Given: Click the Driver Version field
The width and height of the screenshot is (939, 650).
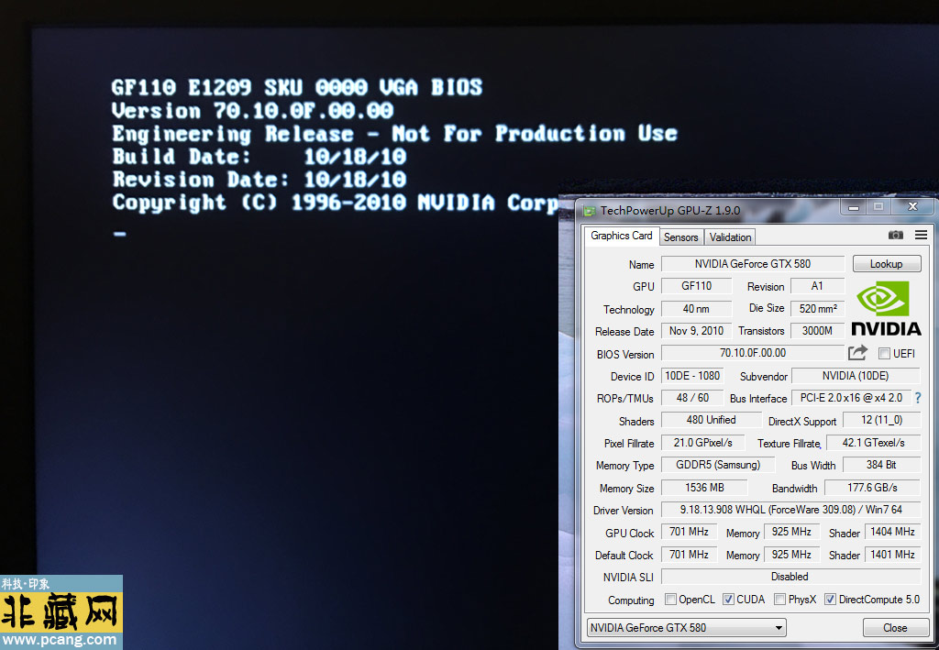Looking at the screenshot, I should 790,510.
